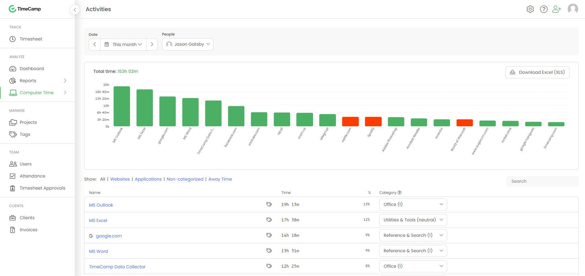Go to next date period arrow
This screenshot has width=585, height=276.
(152, 44)
